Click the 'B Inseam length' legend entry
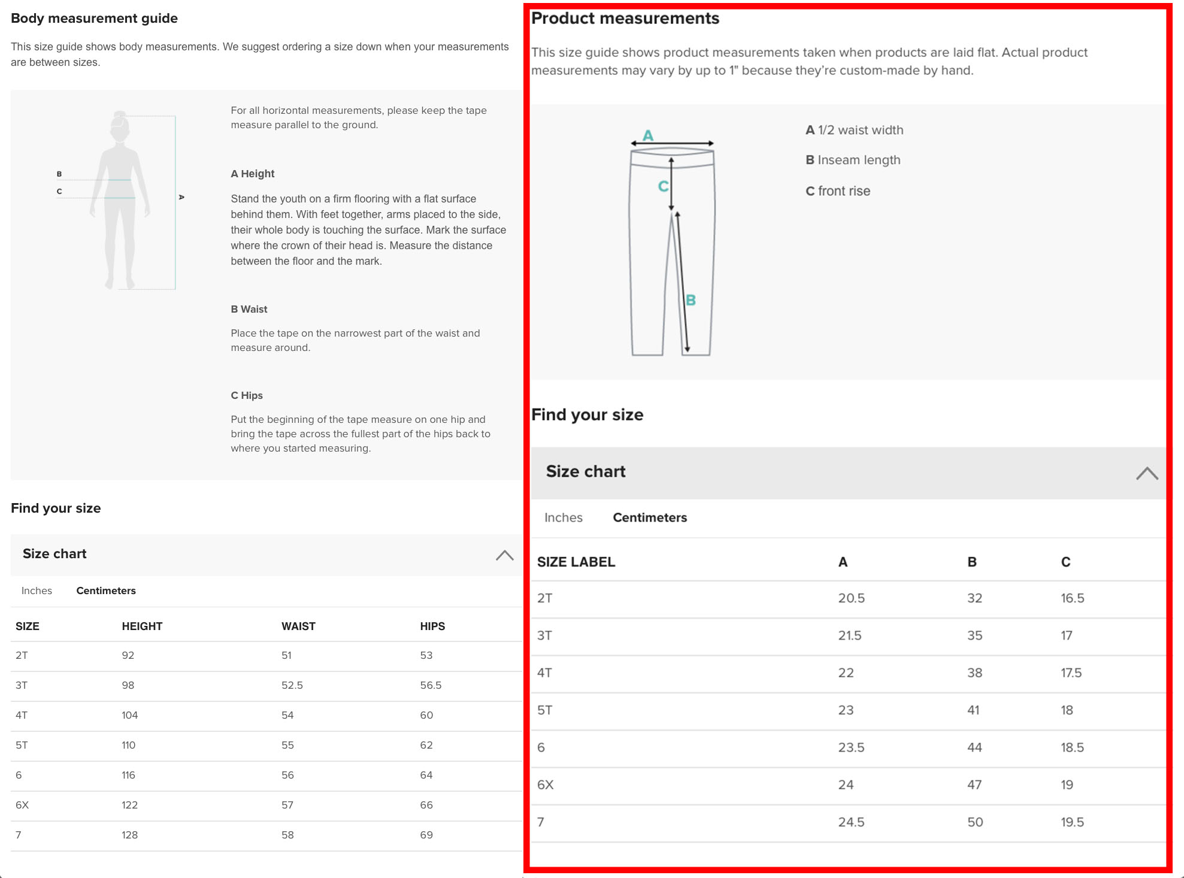Screen dimensions: 1184x878 click(853, 161)
